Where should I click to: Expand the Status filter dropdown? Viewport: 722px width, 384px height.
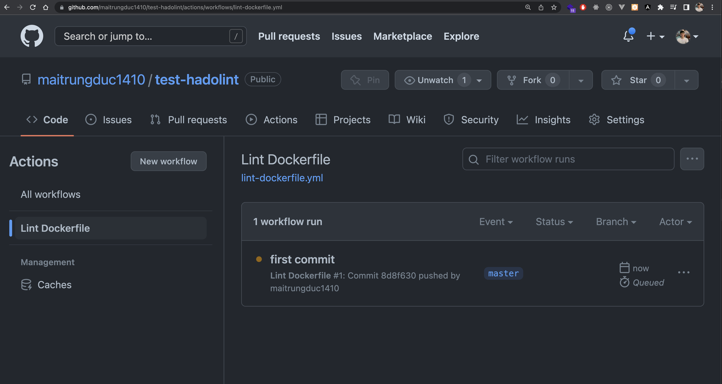554,222
